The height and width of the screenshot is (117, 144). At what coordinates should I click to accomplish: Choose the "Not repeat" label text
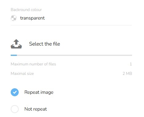[36, 109]
